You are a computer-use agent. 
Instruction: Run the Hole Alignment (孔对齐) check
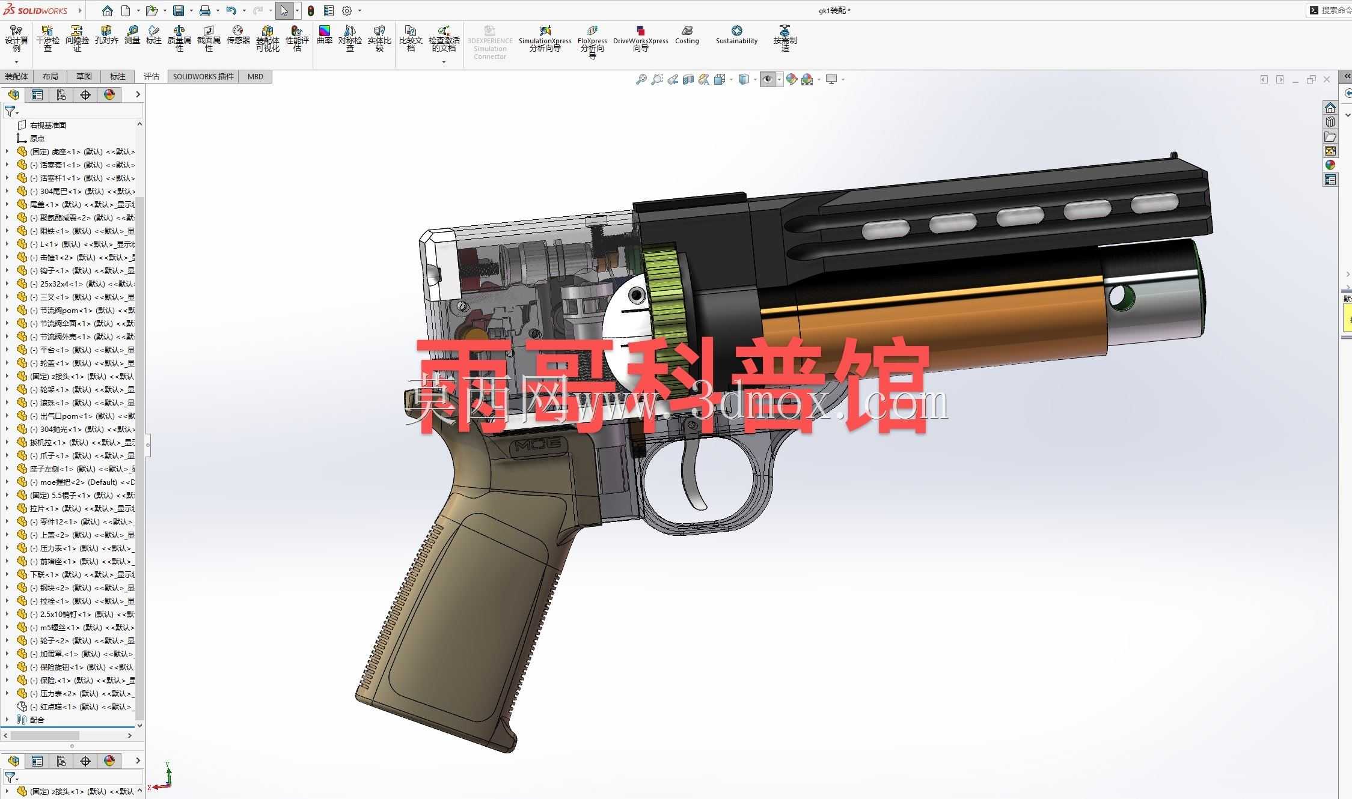(x=106, y=35)
